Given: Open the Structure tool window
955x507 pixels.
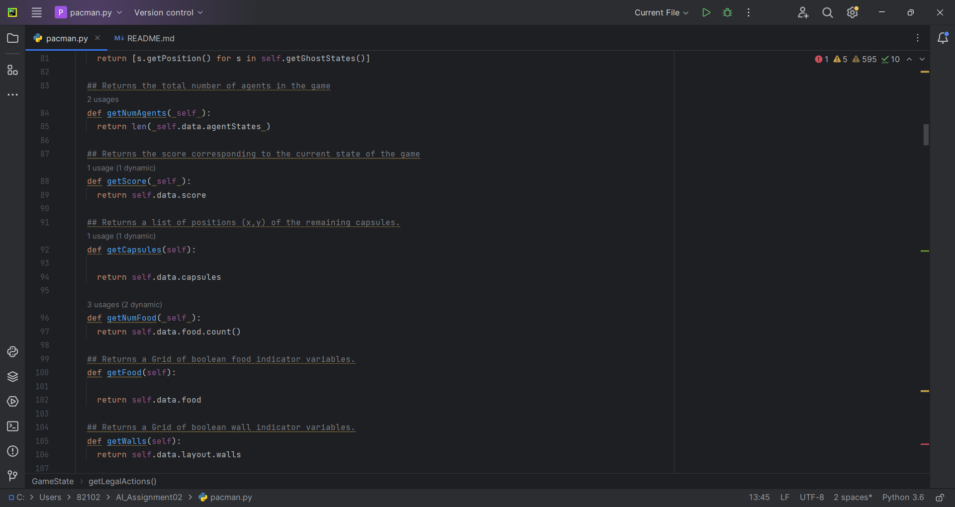Looking at the screenshot, I should tap(13, 70).
